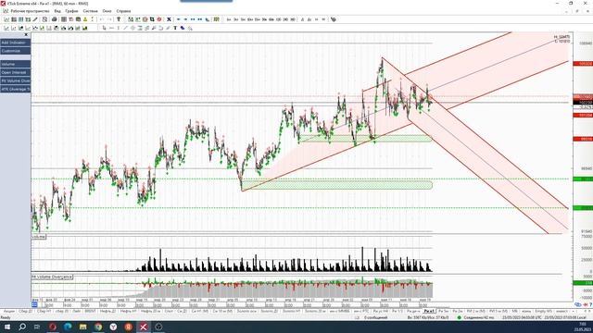This screenshot has width=593, height=333.
Task: Click the first icon in second toolbar row
Action: coord(6,28)
